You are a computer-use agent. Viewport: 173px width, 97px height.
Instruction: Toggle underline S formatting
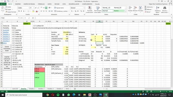(24, 11)
